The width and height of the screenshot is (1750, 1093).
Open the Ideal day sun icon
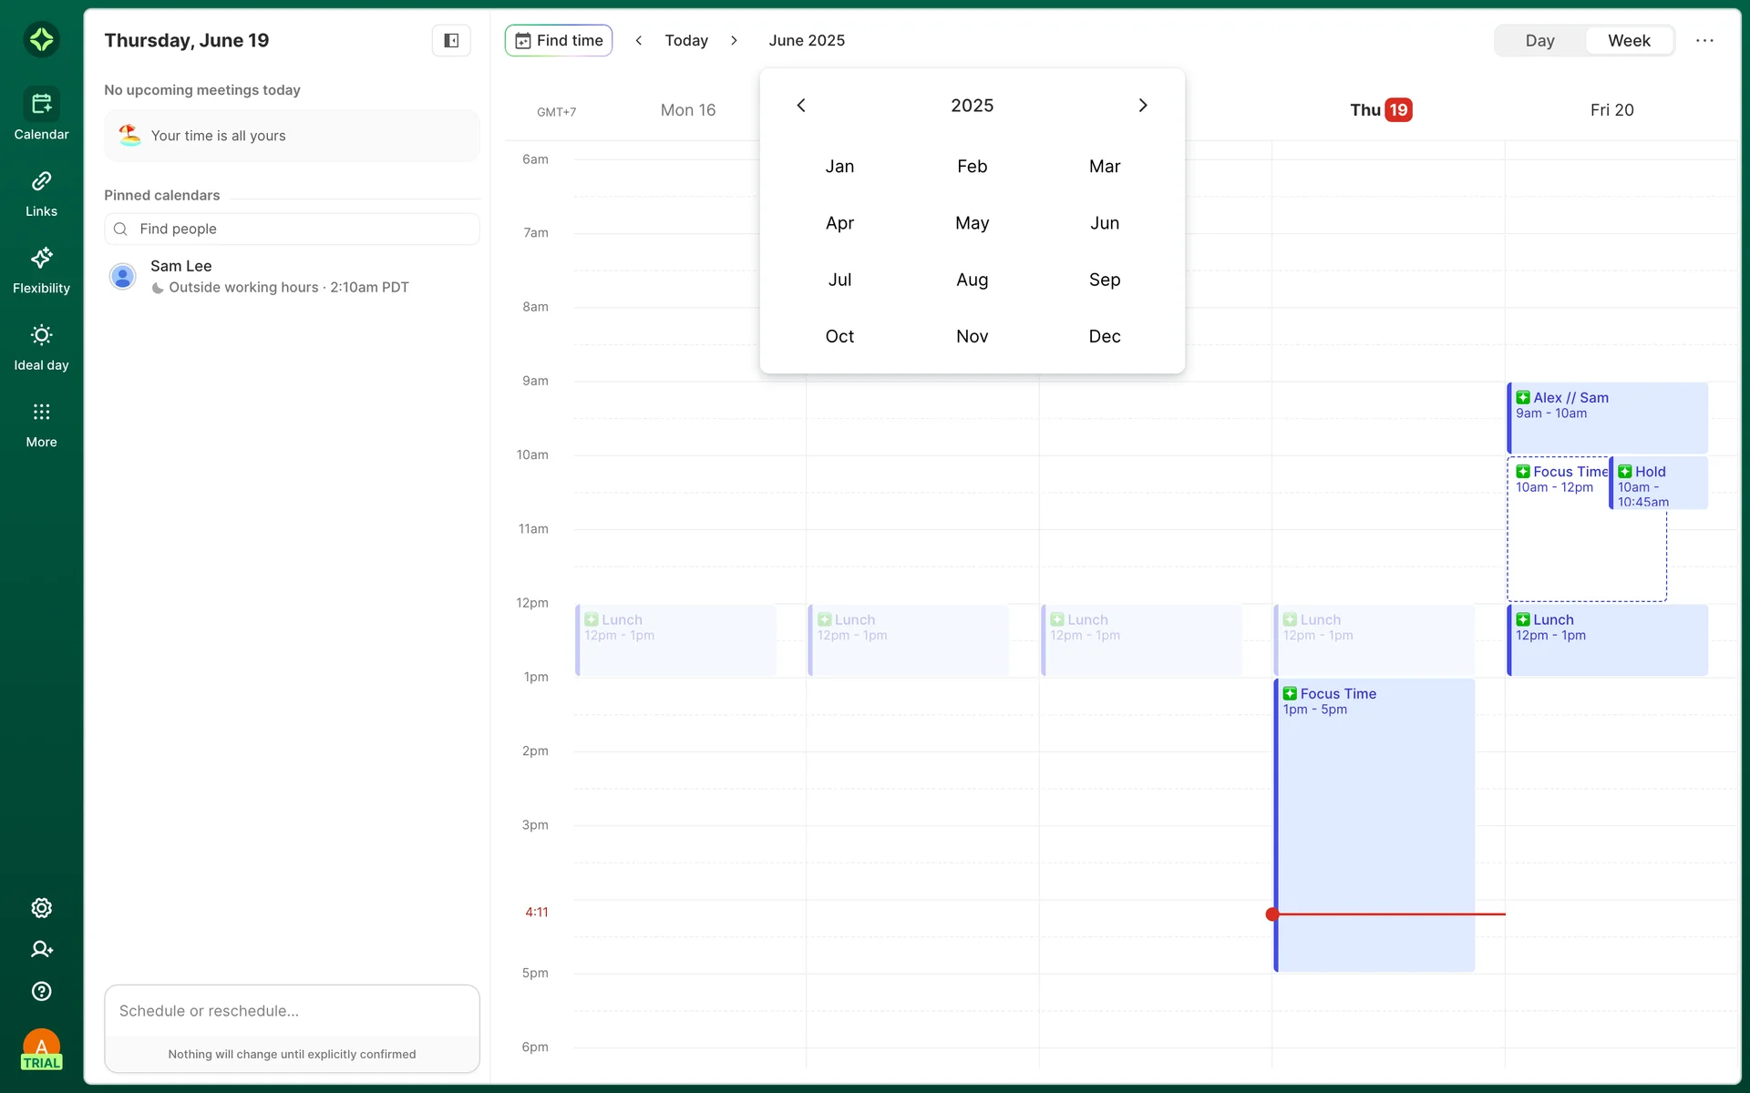[x=41, y=335]
